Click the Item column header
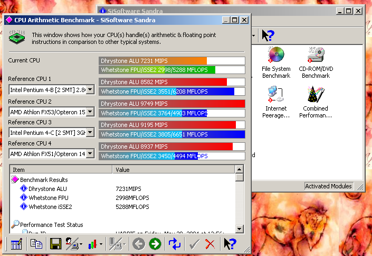Viewport: 372px width, 256px height. point(61,169)
